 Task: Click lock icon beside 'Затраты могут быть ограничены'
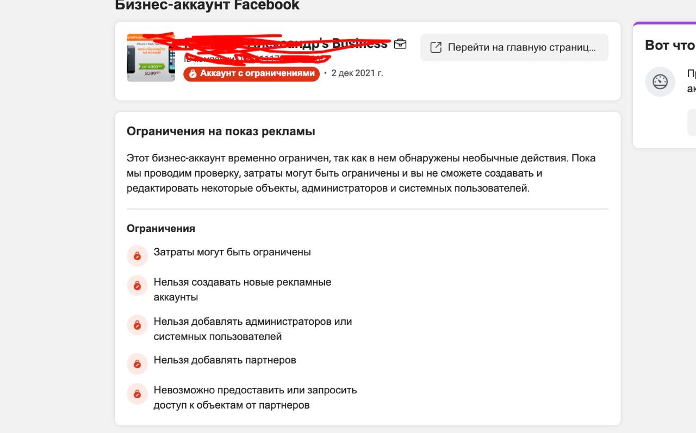tap(137, 256)
